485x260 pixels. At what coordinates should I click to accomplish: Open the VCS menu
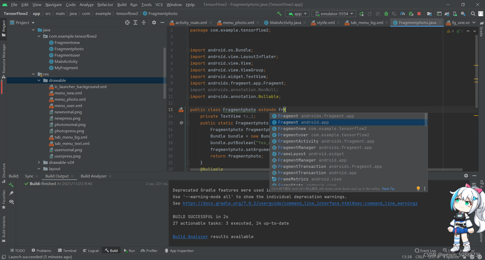coord(159,5)
